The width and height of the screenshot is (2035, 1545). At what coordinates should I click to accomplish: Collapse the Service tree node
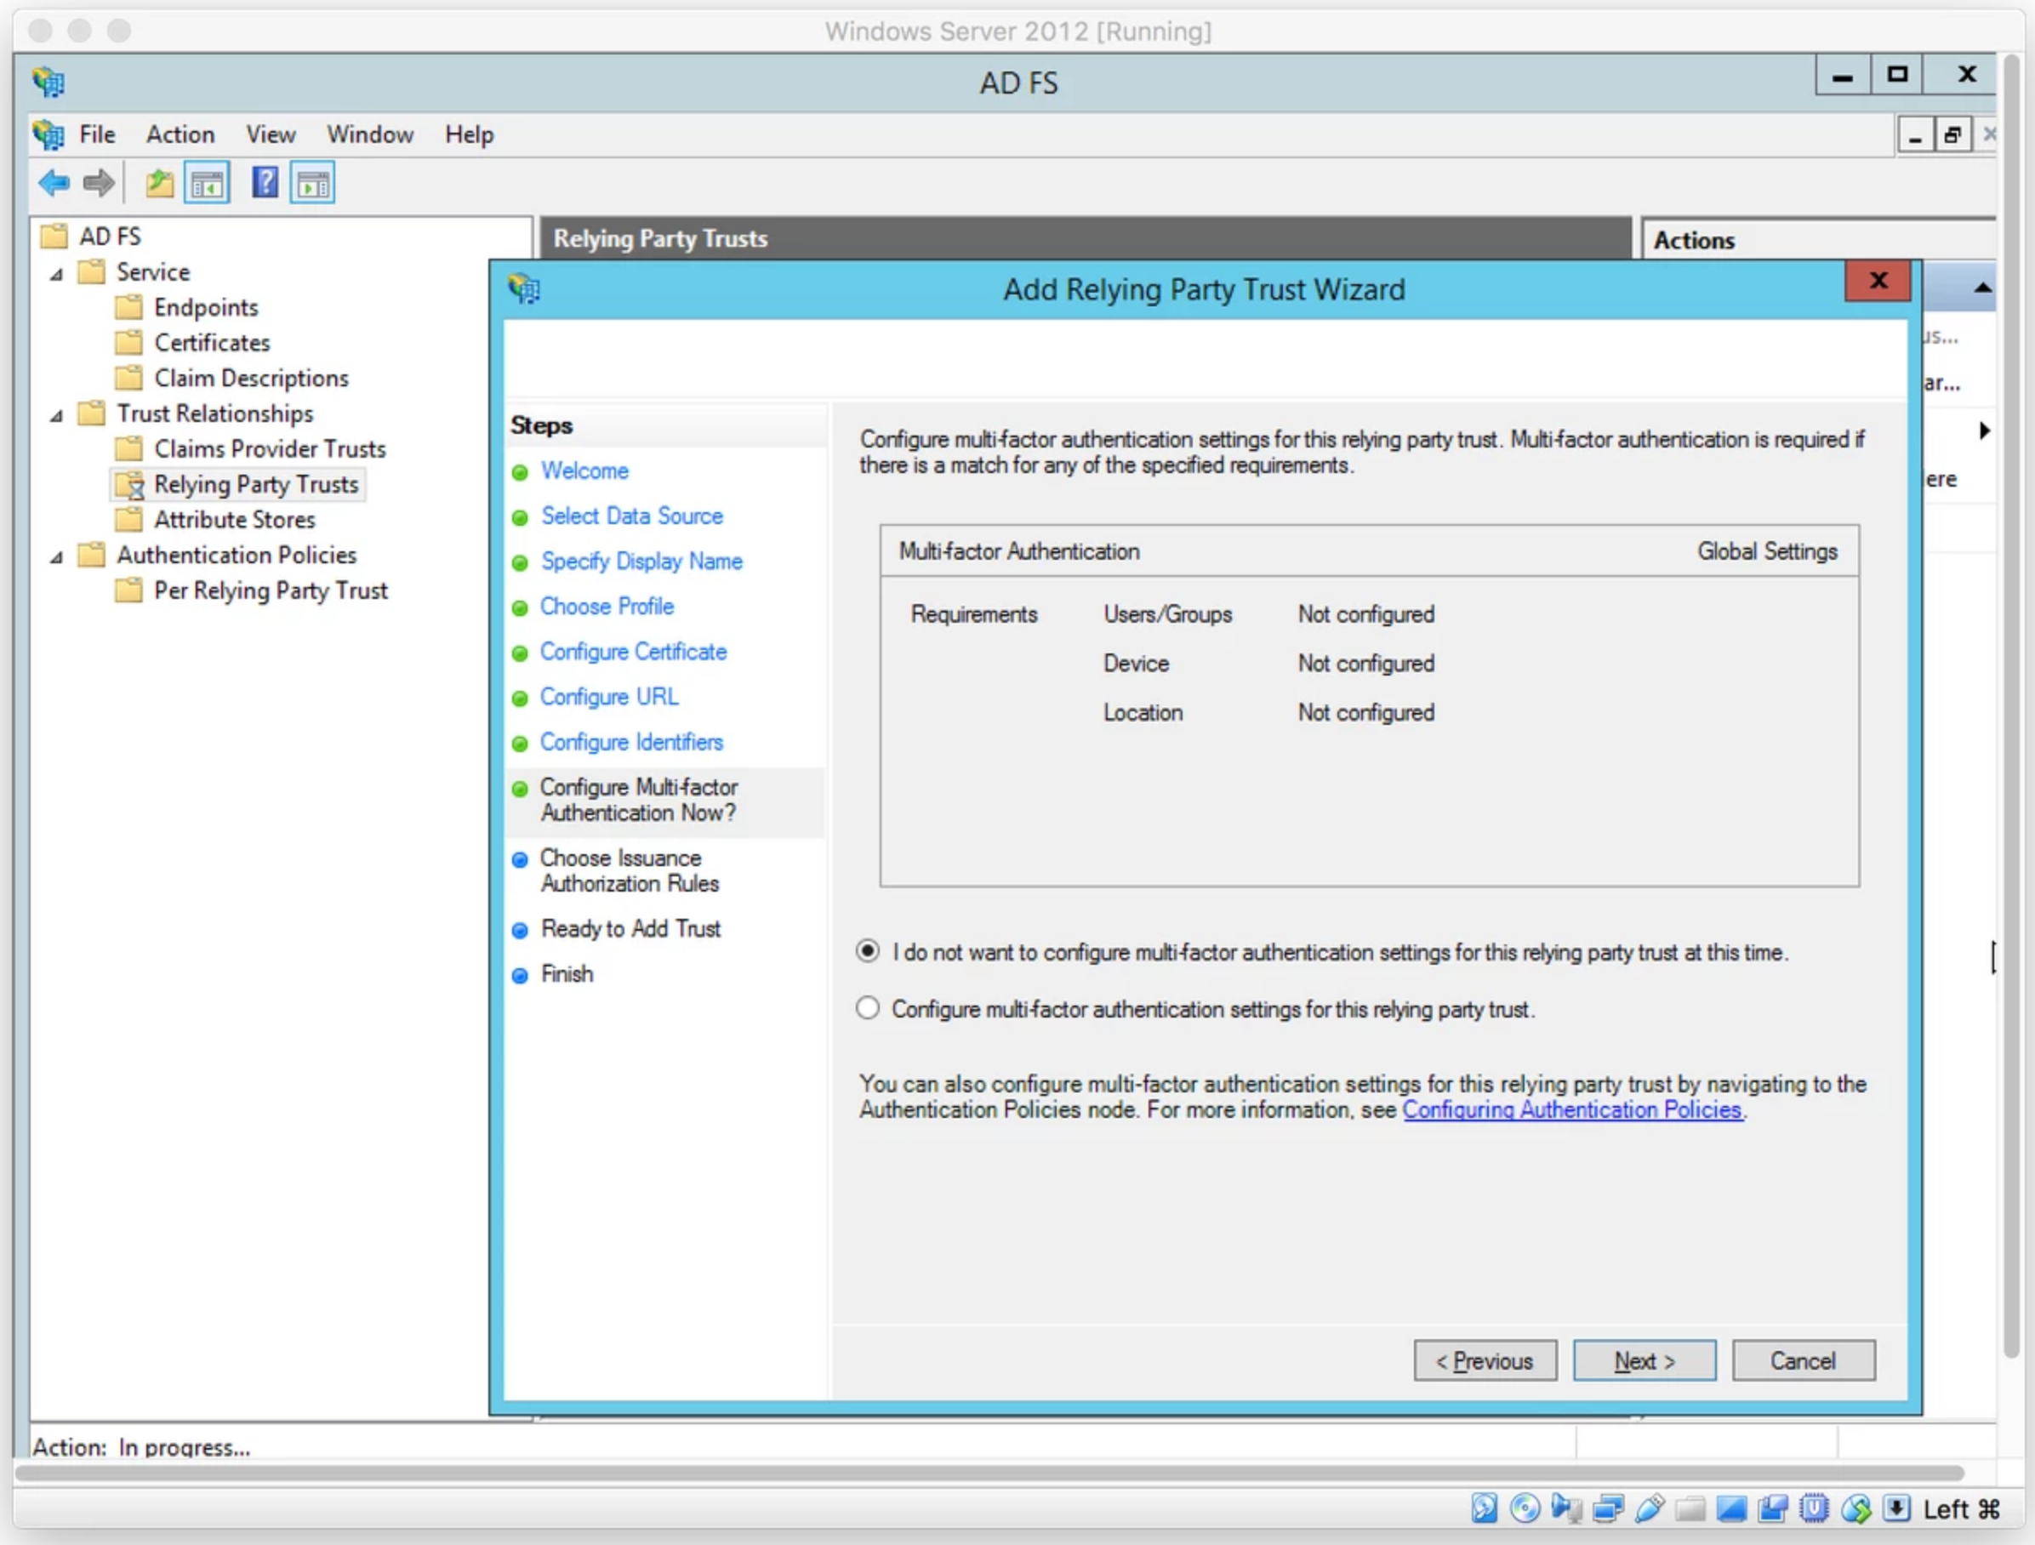[x=57, y=273]
